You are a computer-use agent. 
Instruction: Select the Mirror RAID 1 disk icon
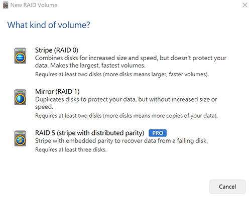point(20,97)
